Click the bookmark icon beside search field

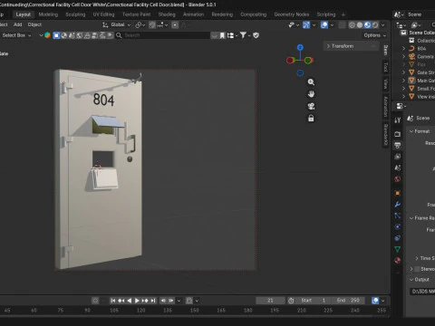tap(222, 35)
